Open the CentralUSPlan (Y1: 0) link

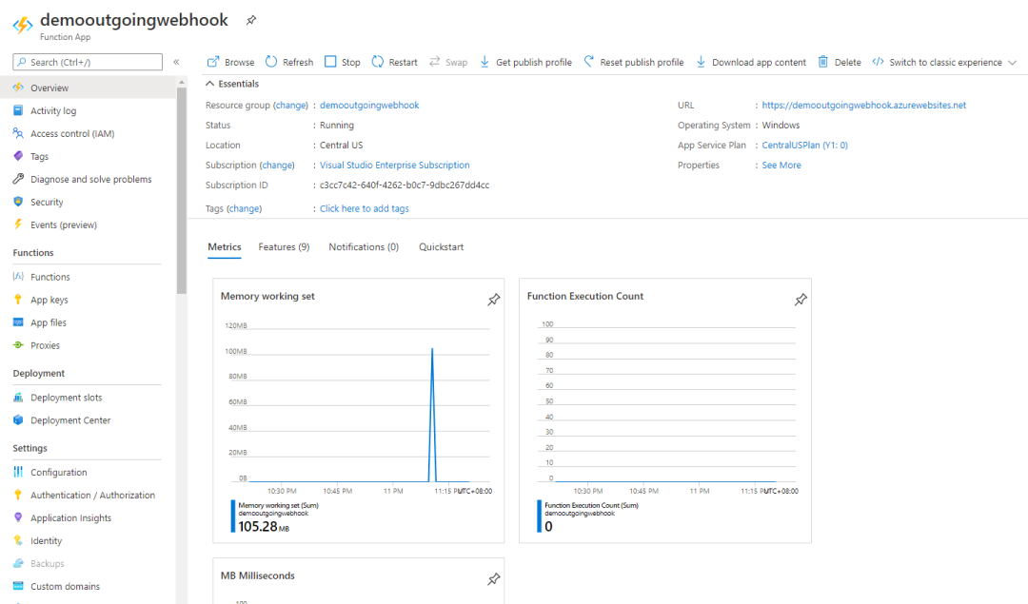[804, 146]
